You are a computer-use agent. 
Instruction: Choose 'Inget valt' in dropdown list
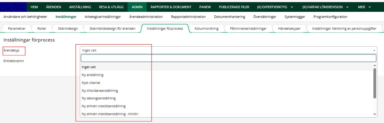(x=89, y=67)
